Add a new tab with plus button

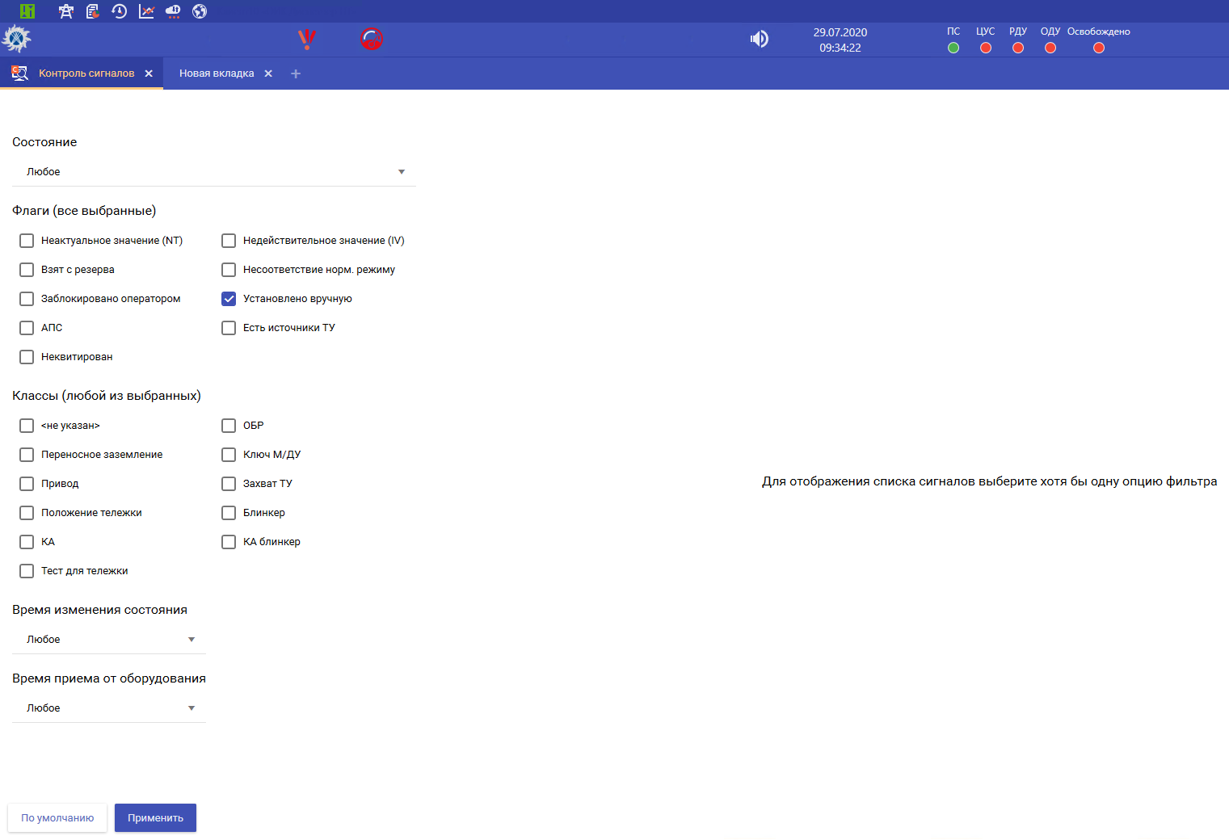tap(296, 73)
